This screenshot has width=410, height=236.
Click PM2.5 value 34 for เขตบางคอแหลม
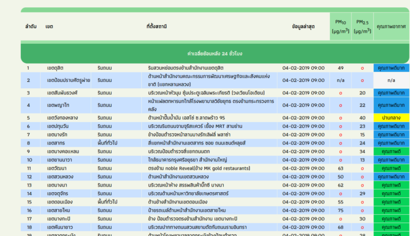tap(363, 152)
